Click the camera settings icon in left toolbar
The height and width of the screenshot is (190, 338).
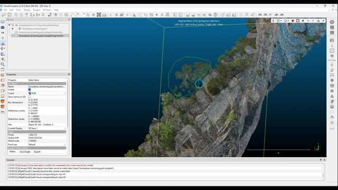point(3,27)
